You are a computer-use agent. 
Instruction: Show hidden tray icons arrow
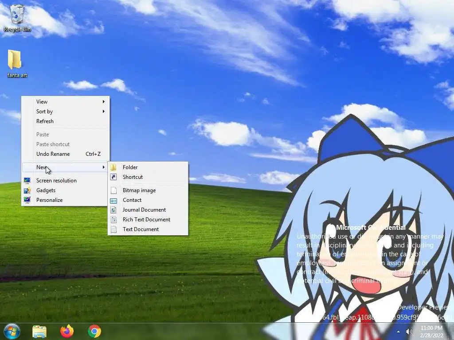point(399,332)
